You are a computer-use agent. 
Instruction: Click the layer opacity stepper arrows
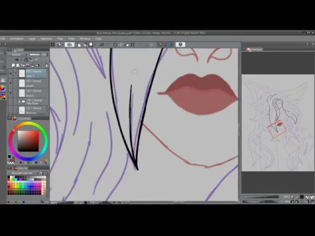coord(47,54)
